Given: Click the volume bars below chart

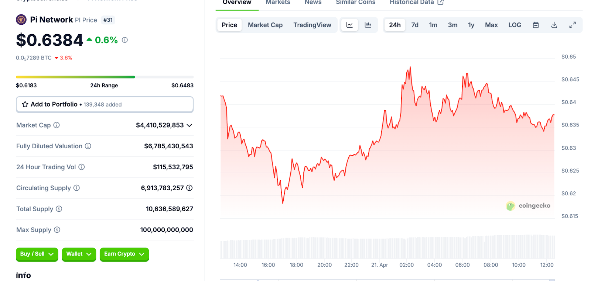Looking at the screenshot, I should point(387,246).
